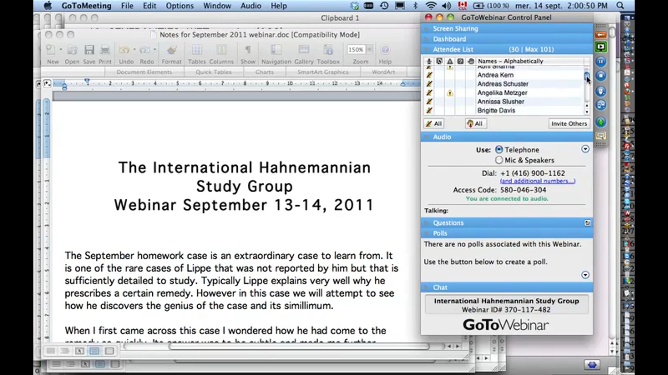Image resolution: width=668 pixels, height=375 pixels.
Task: Open the additional numbers link
Action: pyautogui.click(x=538, y=181)
